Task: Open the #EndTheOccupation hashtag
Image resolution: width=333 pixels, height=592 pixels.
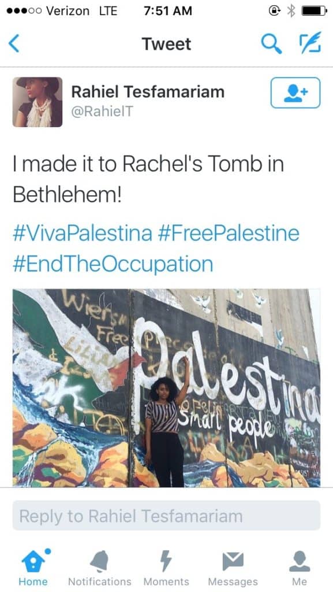Action: click(113, 264)
